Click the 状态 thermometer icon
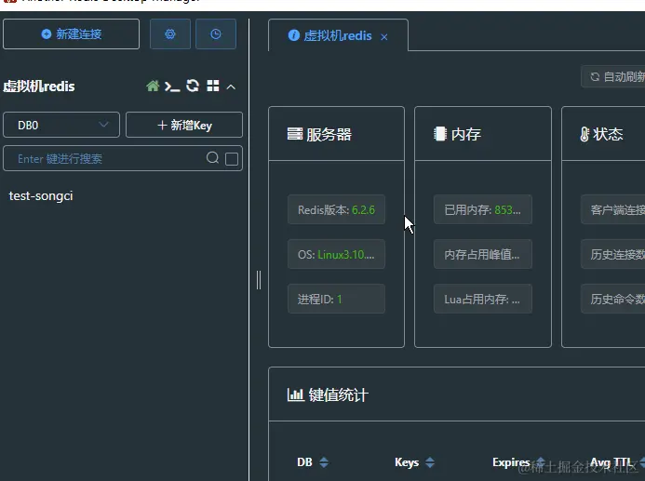Viewport: 645px width, 481px height. pos(585,134)
